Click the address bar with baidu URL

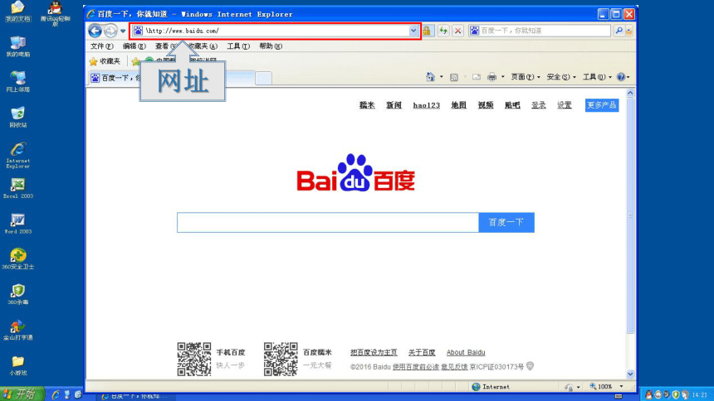(x=275, y=31)
